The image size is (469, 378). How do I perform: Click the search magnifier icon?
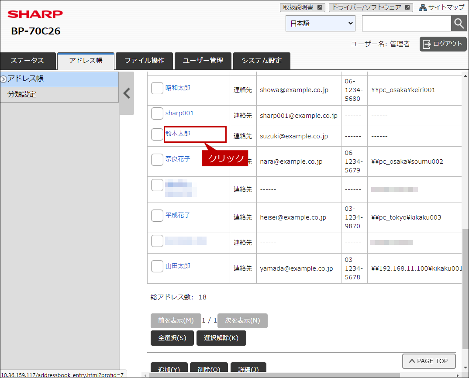(459, 23)
